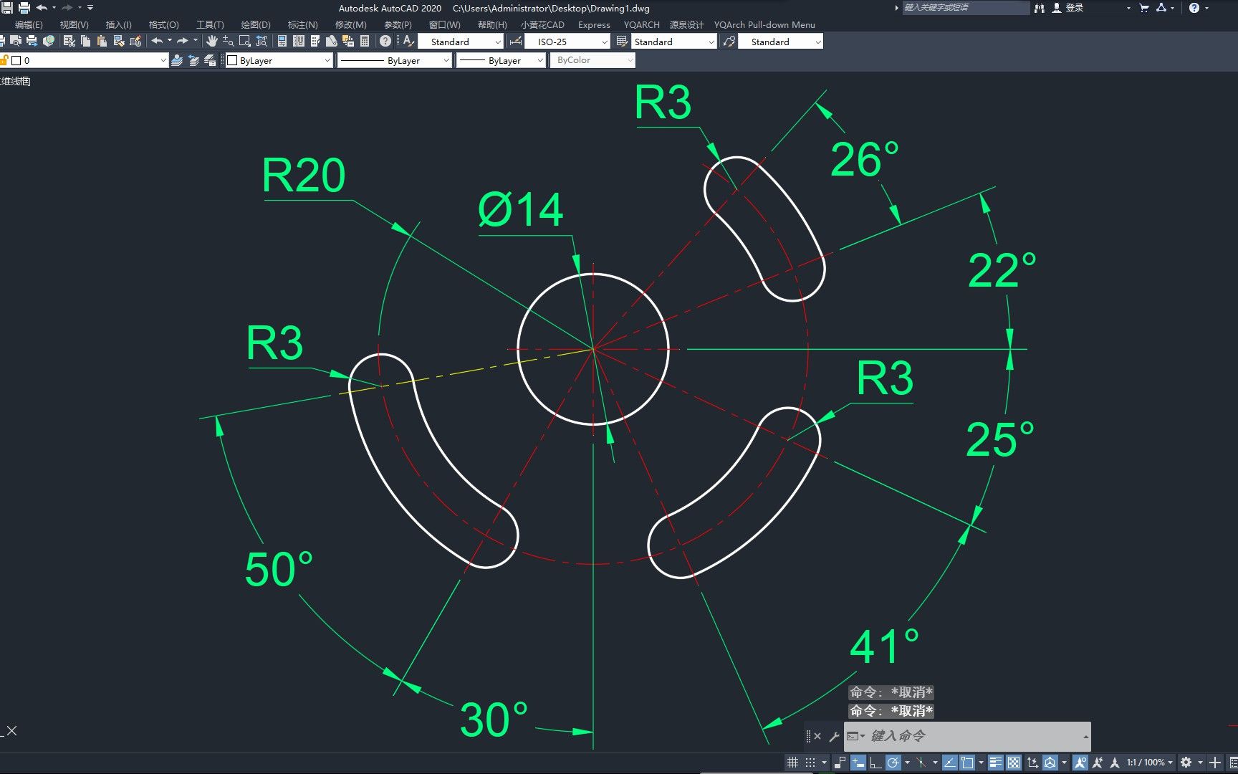Click the Table Style icon
Screen dimensions: 1238x774
622,42
